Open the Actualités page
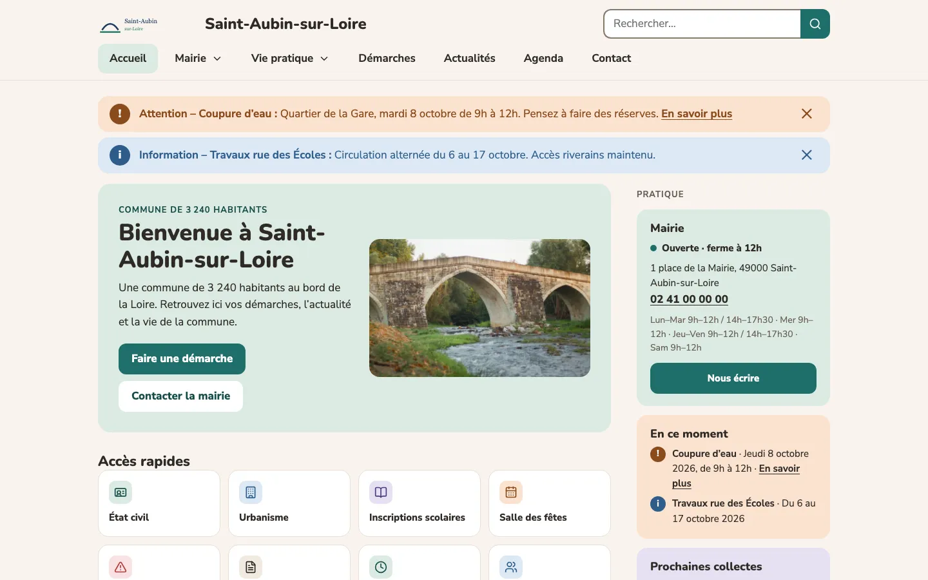The height and width of the screenshot is (580, 928). coord(470,59)
